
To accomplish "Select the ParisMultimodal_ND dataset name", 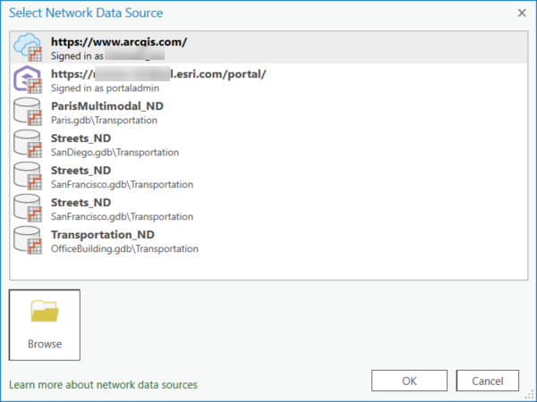I will tap(107, 106).
